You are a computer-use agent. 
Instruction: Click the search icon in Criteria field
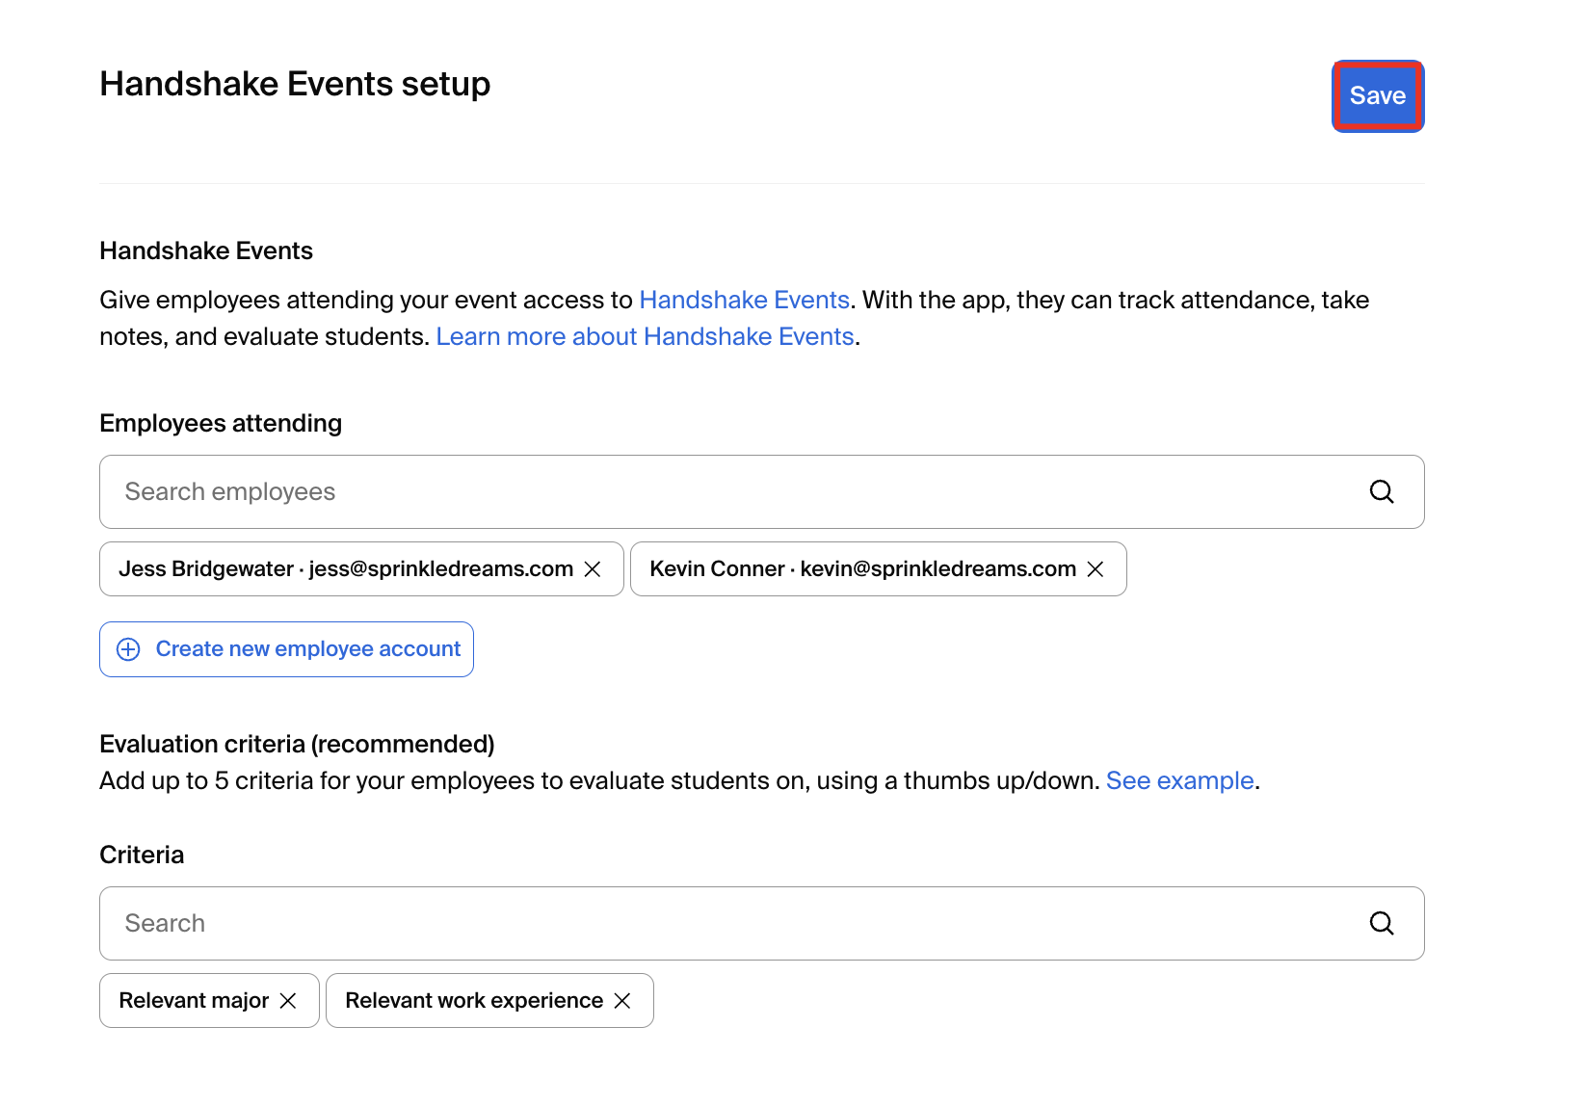(x=1382, y=923)
